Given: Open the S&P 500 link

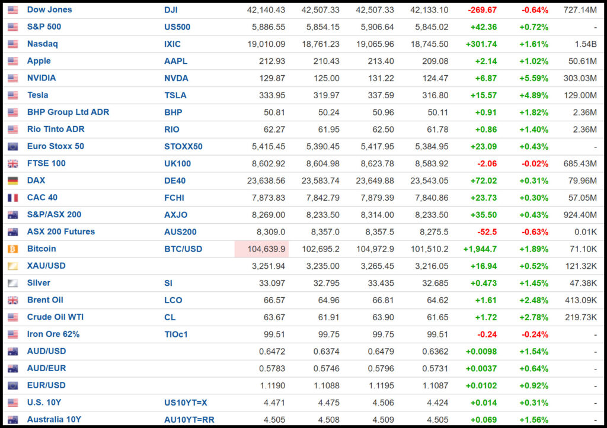Looking at the screenshot, I should (44, 27).
